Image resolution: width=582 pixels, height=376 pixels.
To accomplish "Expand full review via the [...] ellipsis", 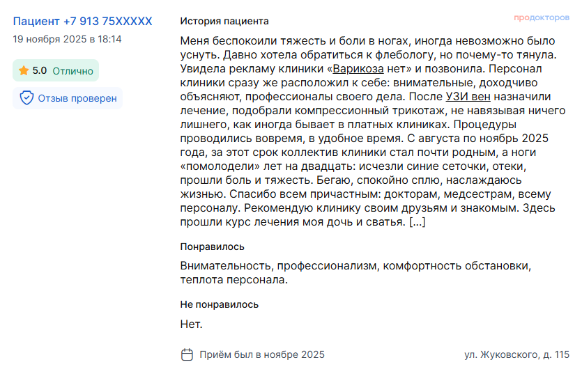I will (418, 222).
